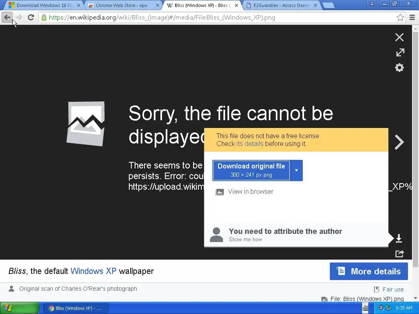Click the More details button
419x314 pixels.
tap(369, 271)
